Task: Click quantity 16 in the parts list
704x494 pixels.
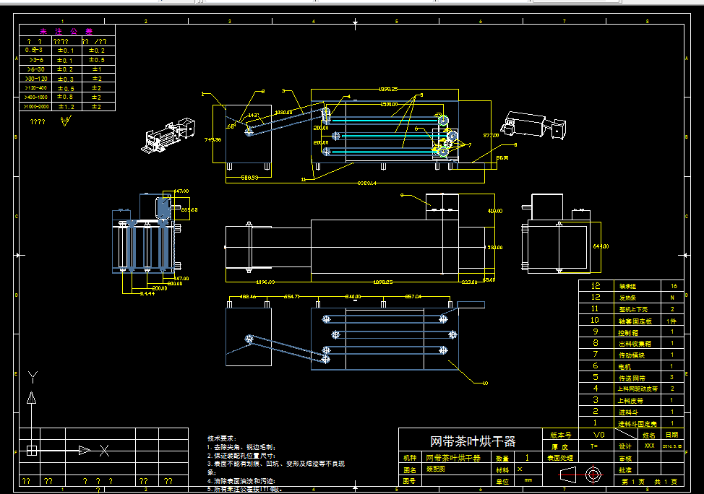Action: click(674, 286)
